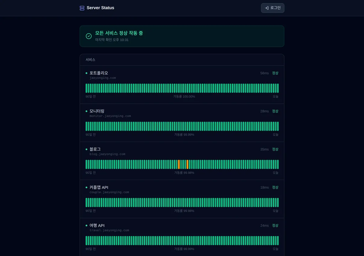Click the server stack logo icon
The width and height of the screenshot is (364, 256).
pyautogui.click(x=82, y=8)
